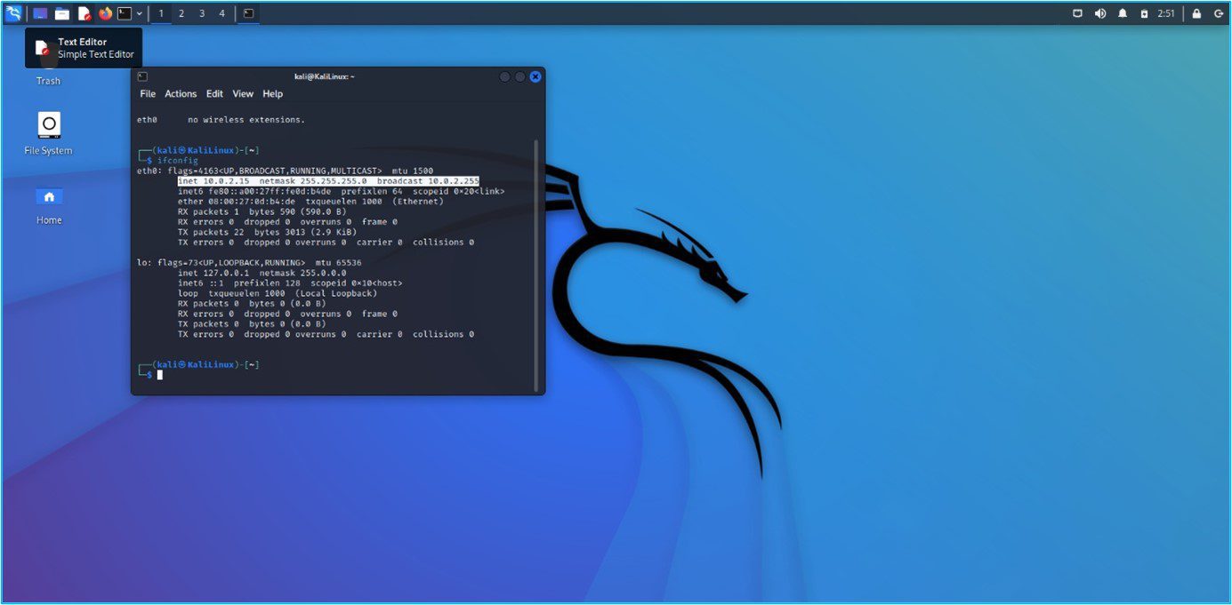Click the 'lo: flags=73' line
The height and width of the screenshot is (605, 1232).
(x=249, y=263)
